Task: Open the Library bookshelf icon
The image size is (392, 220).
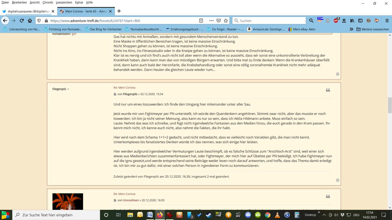Action: pyautogui.click(x=352, y=21)
